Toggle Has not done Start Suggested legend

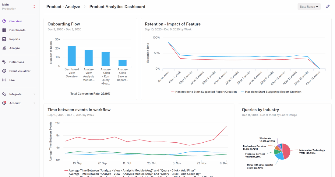pos(204,92)
